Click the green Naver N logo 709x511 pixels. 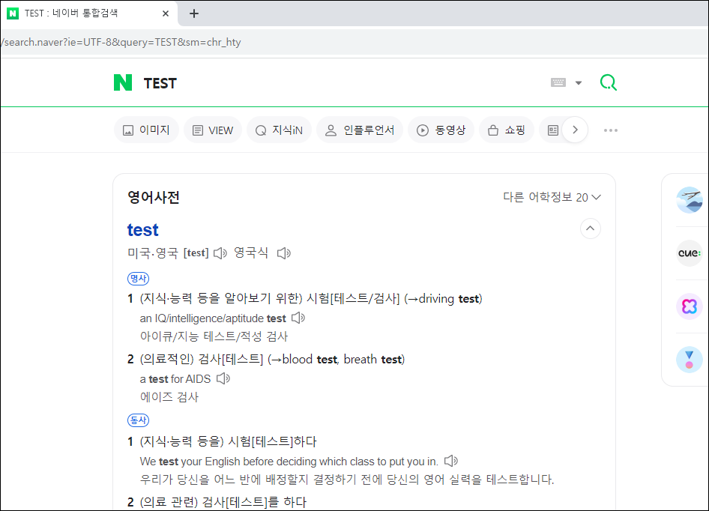[123, 82]
